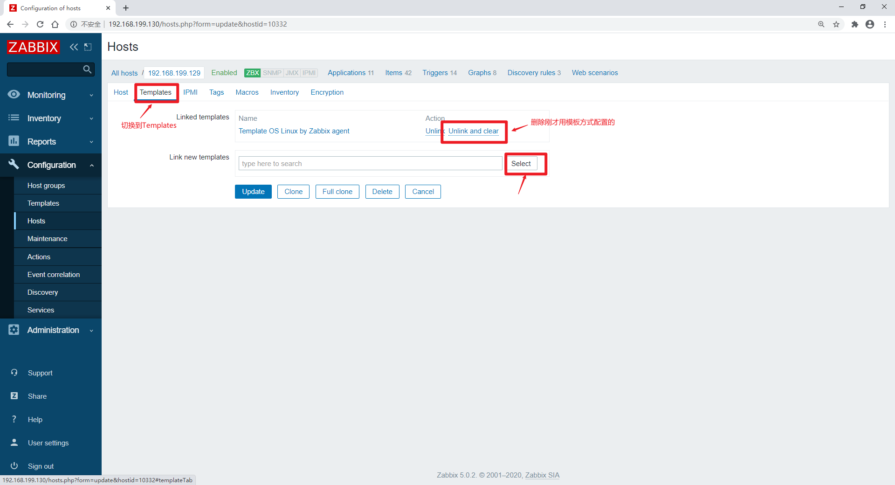895x485 pixels.
Task: Click the browser address bar URL
Action: tap(198, 24)
